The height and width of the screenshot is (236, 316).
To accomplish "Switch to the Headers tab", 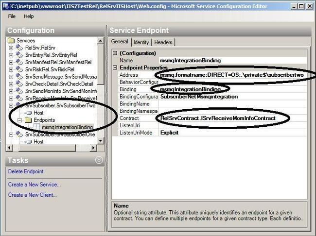I will tap(163, 42).
